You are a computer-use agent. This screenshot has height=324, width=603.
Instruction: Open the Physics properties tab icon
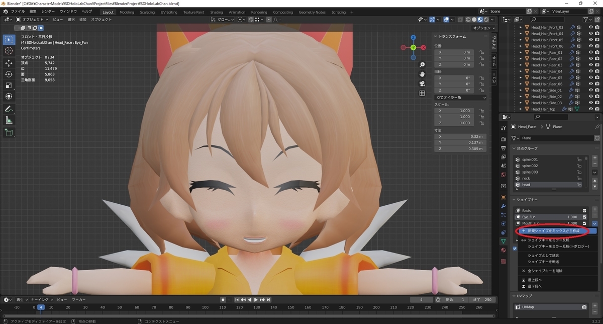click(503, 223)
